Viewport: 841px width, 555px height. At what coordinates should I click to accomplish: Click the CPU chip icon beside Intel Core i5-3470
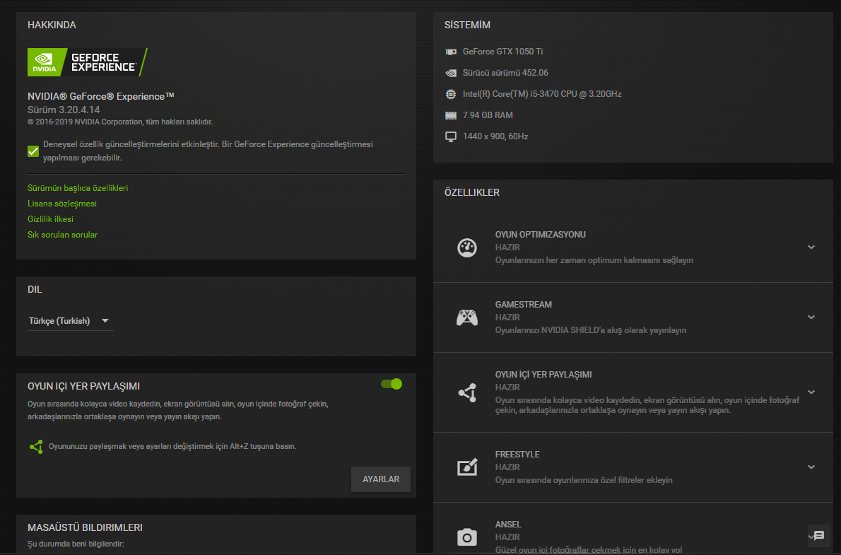451,94
